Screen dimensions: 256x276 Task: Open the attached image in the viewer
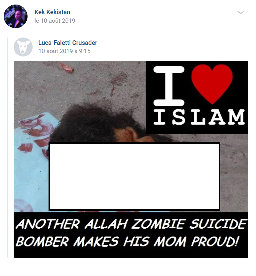pos(131,160)
